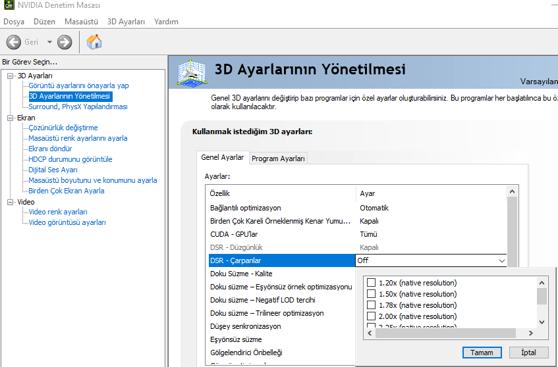Open the Dosya menu
Image resolution: width=558 pixels, height=367 pixels.
point(14,22)
